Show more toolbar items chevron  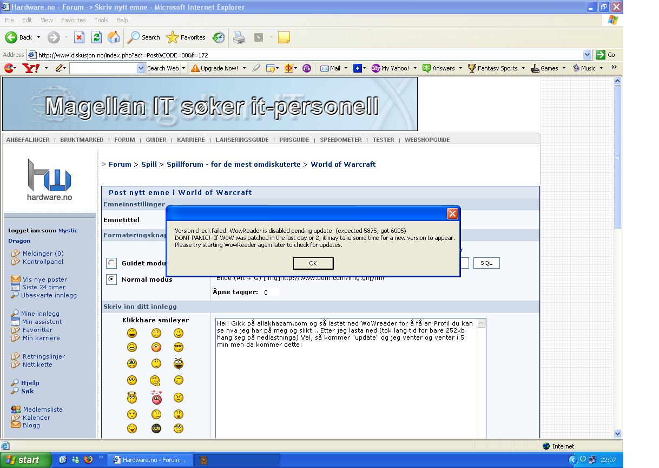point(614,68)
